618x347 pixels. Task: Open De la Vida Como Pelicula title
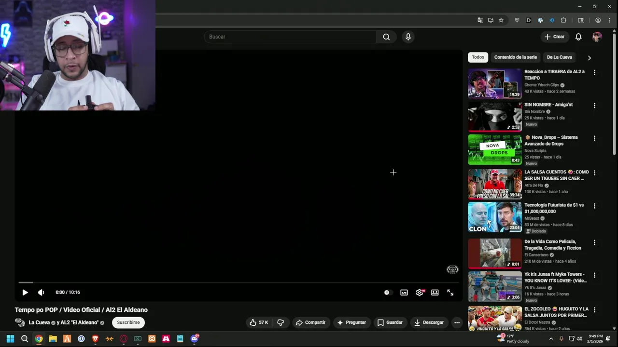[553, 245]
